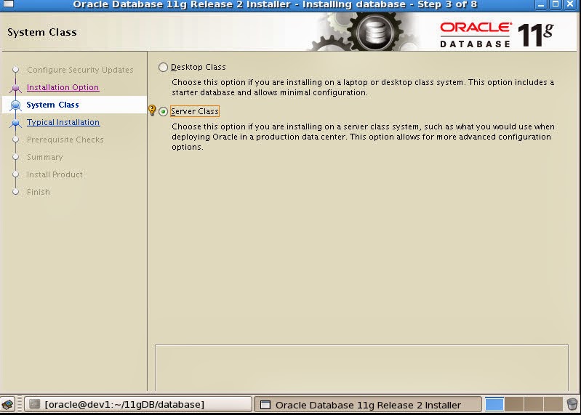Viewport: 581px width, 415px height.
Task: Click the Installation Option step bullet icon
Action: (x=15, y=88)
